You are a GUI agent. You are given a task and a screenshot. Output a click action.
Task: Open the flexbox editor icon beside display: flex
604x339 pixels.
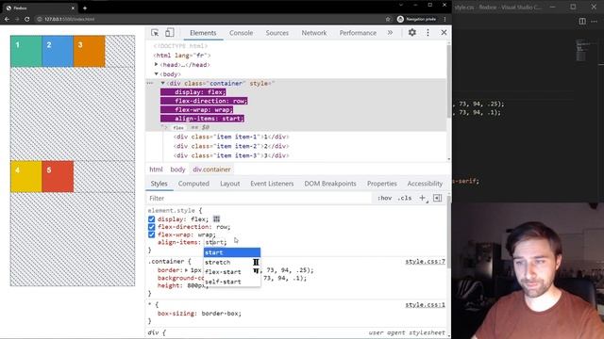(216, 219)
